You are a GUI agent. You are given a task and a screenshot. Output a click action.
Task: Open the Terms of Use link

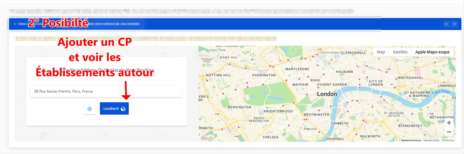pyautogui.click(x=448, y=140)
